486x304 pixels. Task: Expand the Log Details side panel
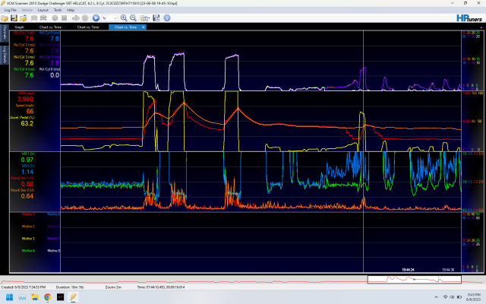(x=4, y=52)
